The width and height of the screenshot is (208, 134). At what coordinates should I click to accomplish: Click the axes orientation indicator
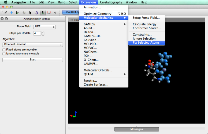point(73,114)
